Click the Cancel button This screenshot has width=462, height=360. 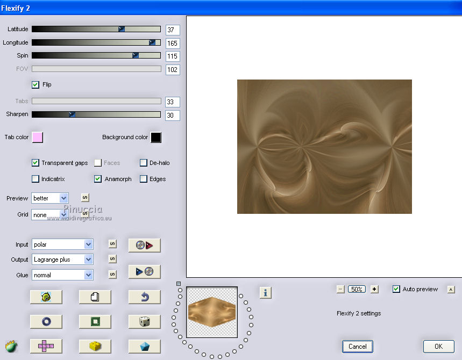[x=358, y=347]
